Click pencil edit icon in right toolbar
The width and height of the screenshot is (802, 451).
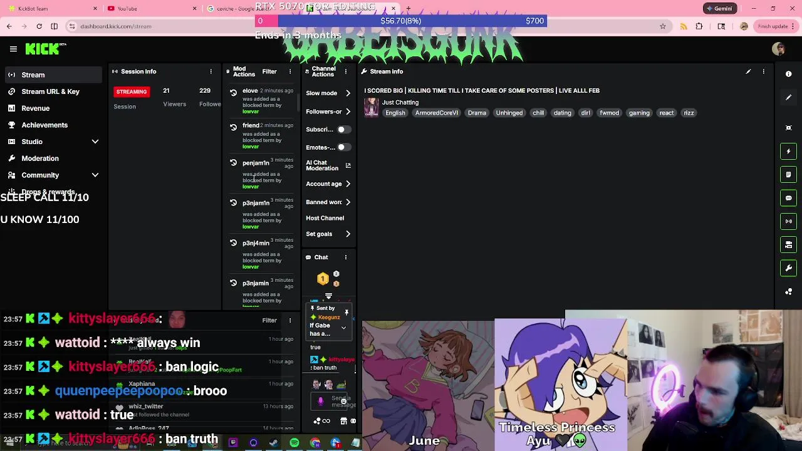point(789,97)
